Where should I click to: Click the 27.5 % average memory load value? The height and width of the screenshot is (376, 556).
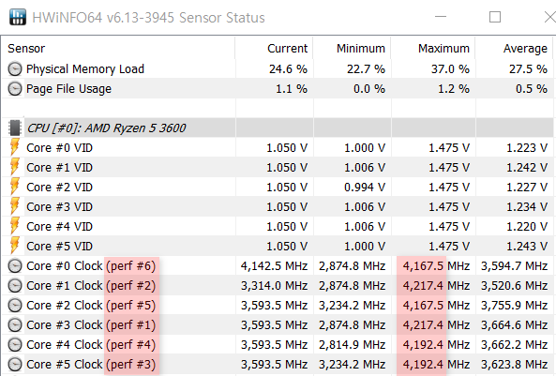528,68
